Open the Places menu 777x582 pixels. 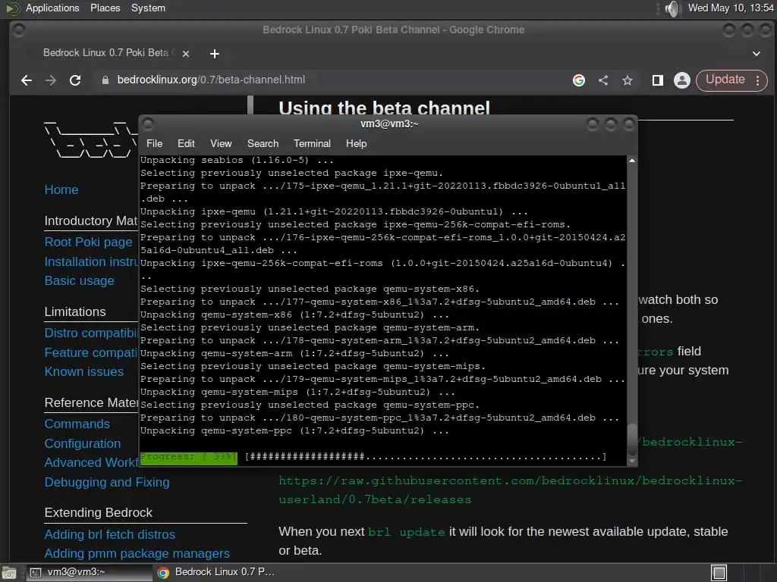coord(105,8)
